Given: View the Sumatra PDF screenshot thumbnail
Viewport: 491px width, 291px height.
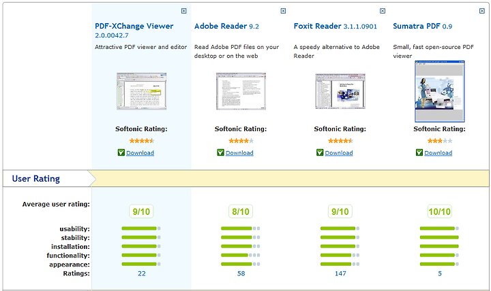Looking at the screenshot, I should [440, 91].
